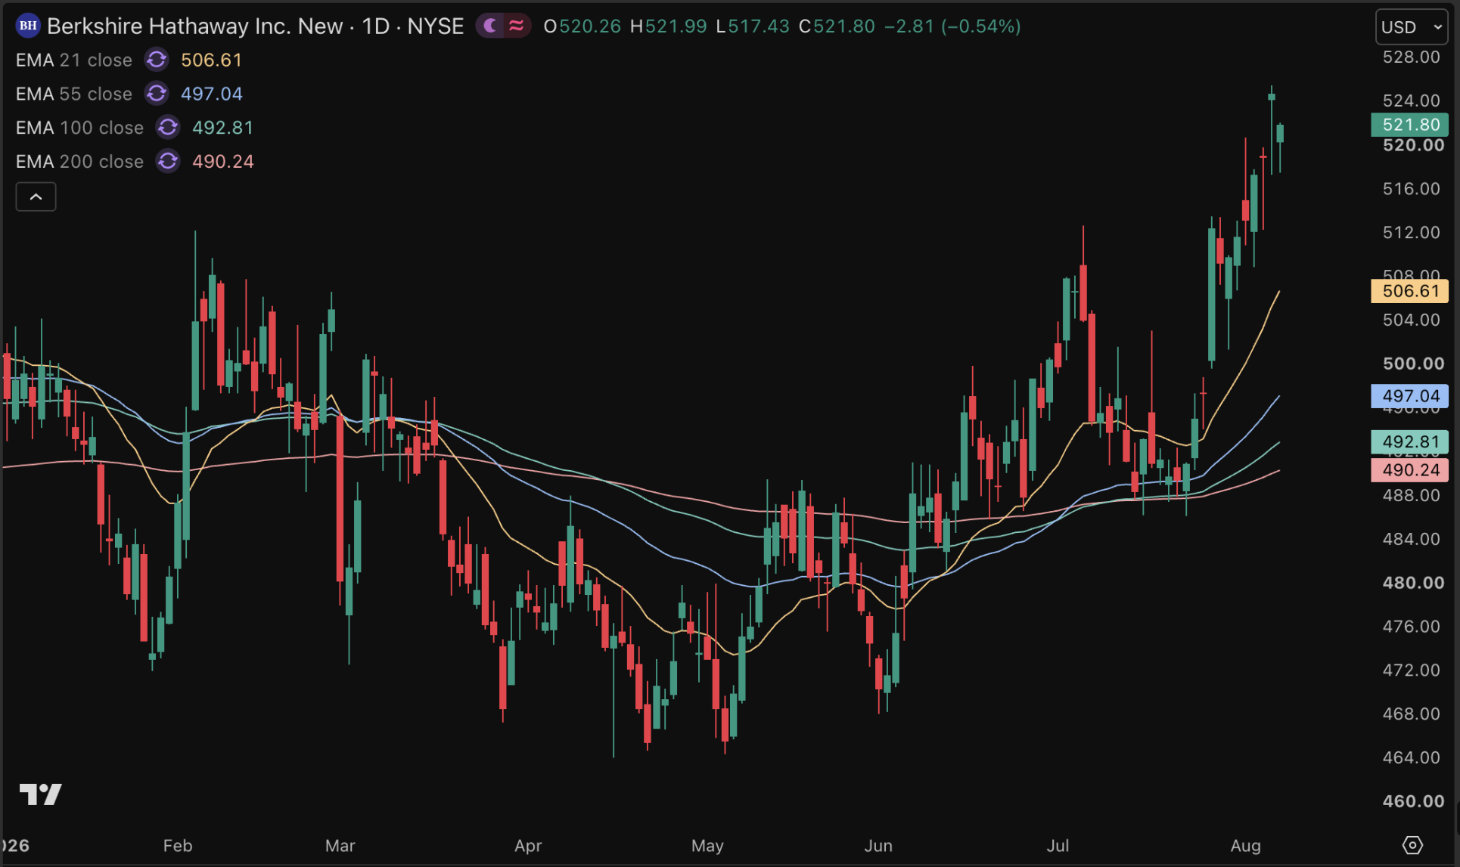Click the refresh icon beside EMA 100

168,128
